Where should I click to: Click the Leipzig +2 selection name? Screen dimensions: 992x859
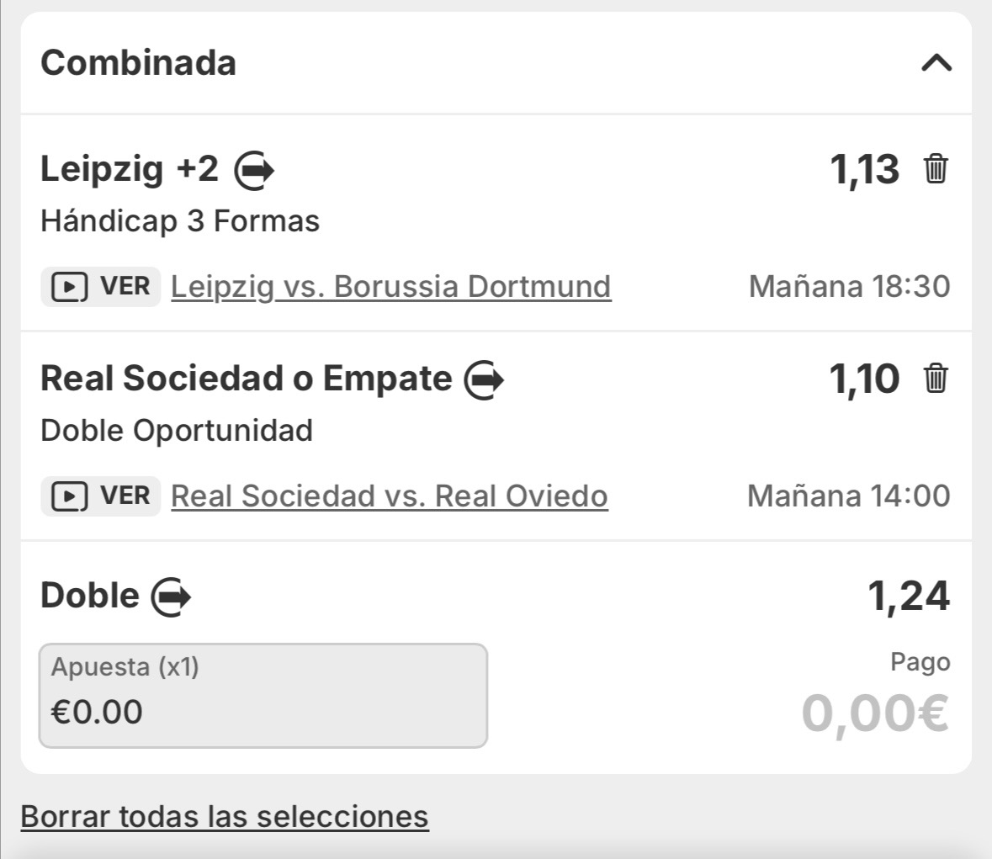pyautogui.click(x=130, y=170)
